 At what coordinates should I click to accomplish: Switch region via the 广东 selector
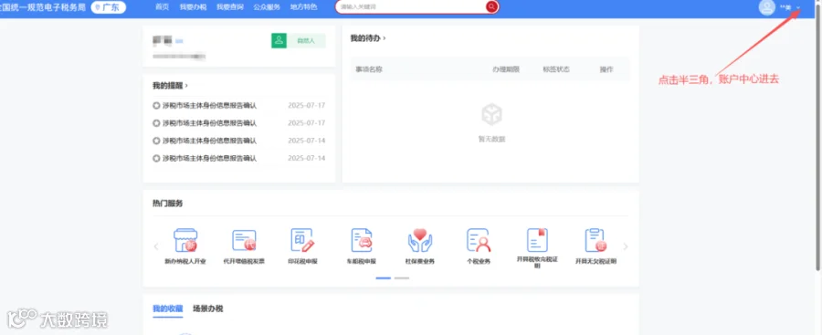[x=109, y=7]
